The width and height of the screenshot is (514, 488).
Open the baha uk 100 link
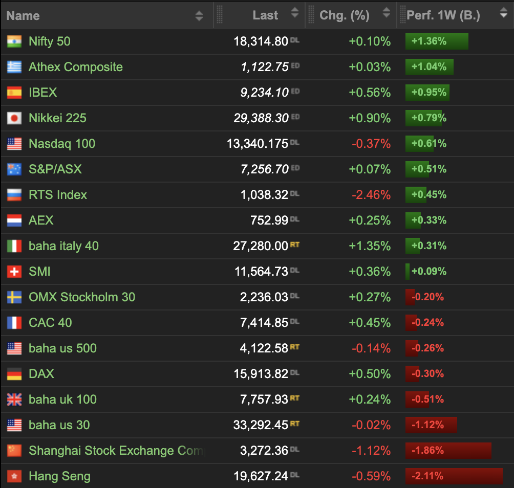coord(62,399)
